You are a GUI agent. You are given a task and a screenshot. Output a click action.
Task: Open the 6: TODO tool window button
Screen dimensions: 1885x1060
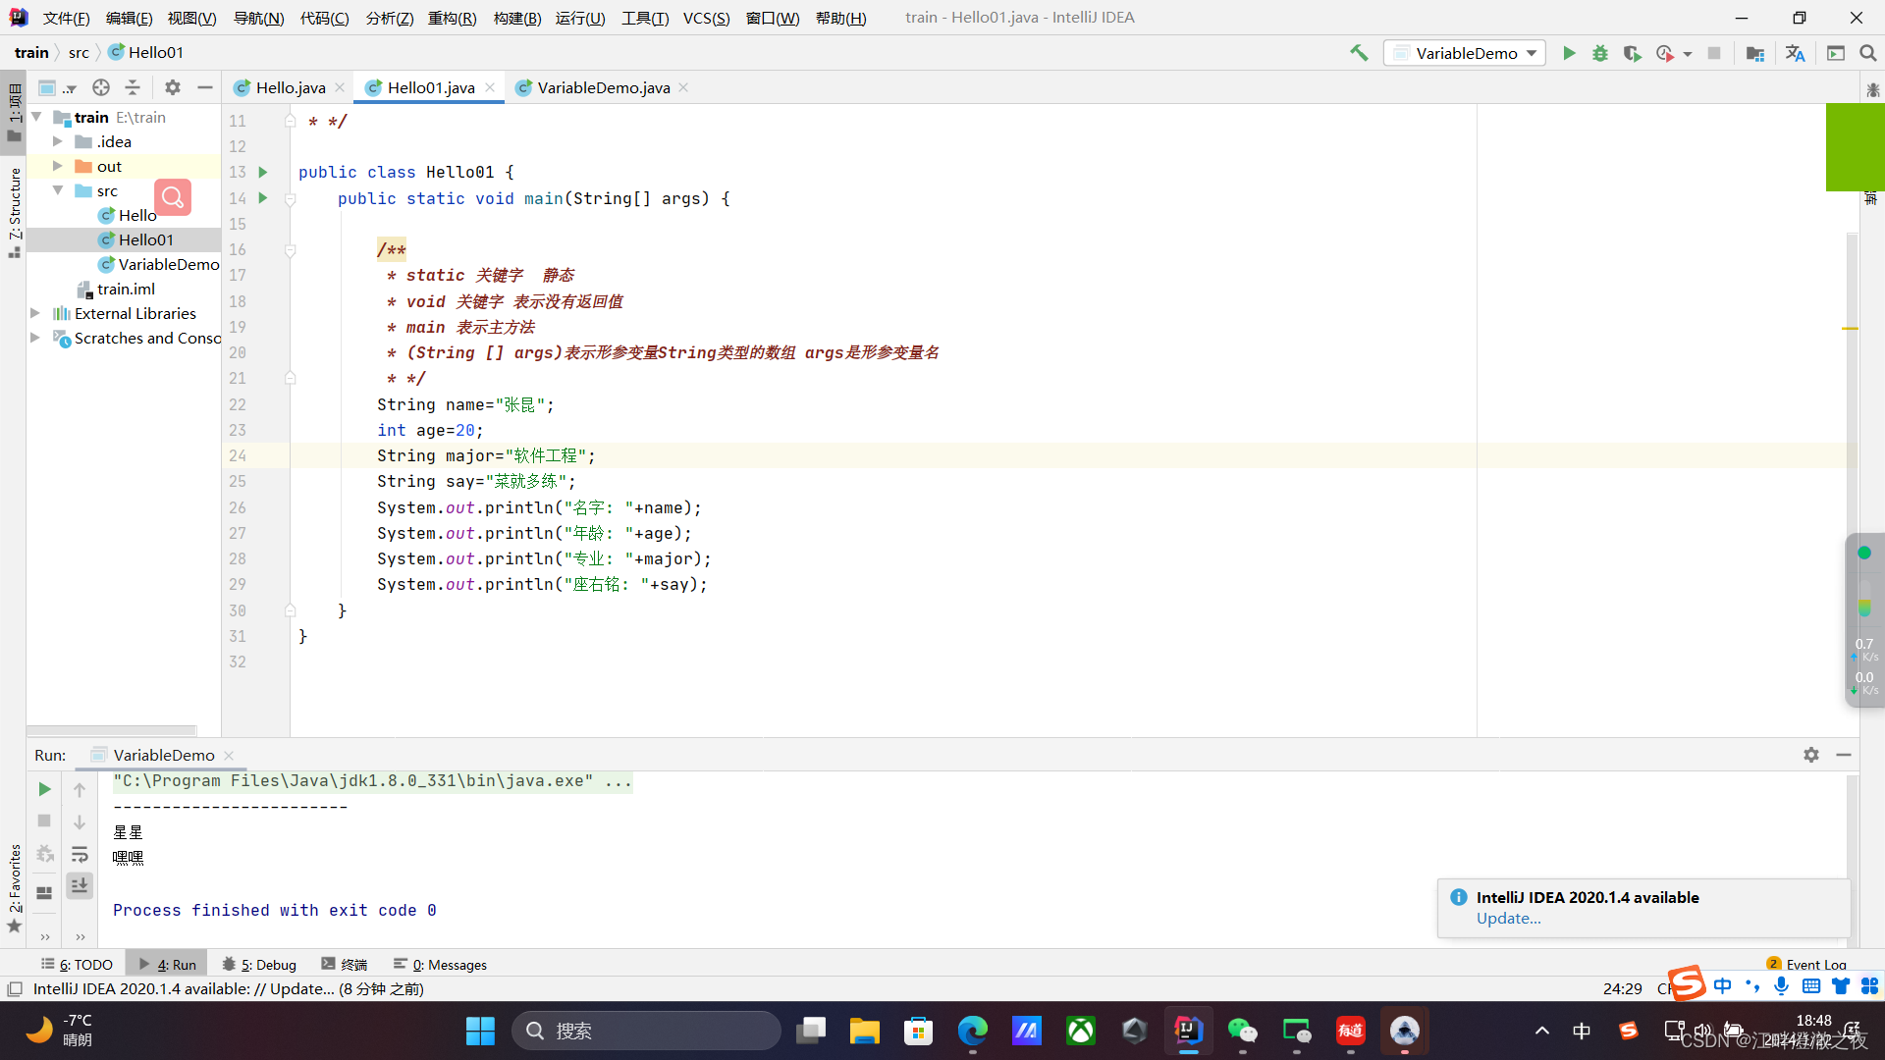coord(77,965)
